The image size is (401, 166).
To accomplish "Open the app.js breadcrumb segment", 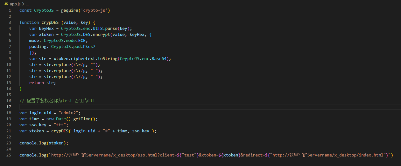I will point(15,4).
